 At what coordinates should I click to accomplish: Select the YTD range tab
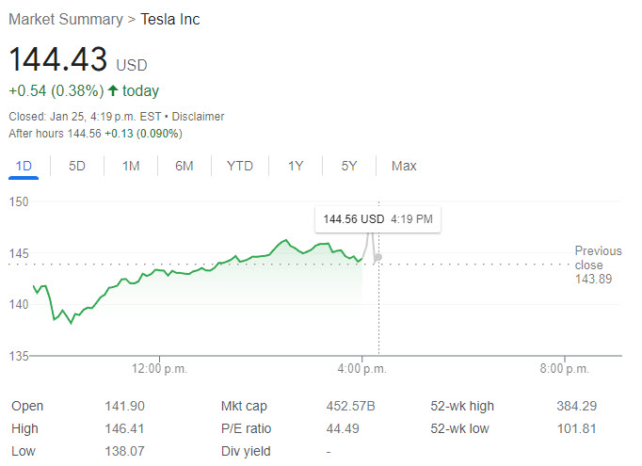[x=240, y=166]
